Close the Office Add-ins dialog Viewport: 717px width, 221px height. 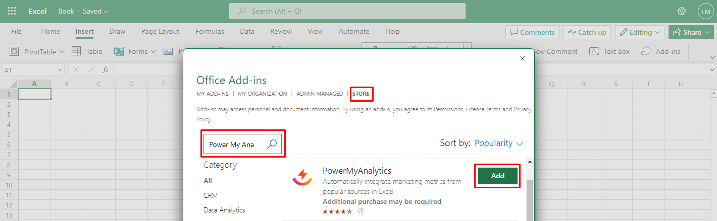click(x=523, y=58)
